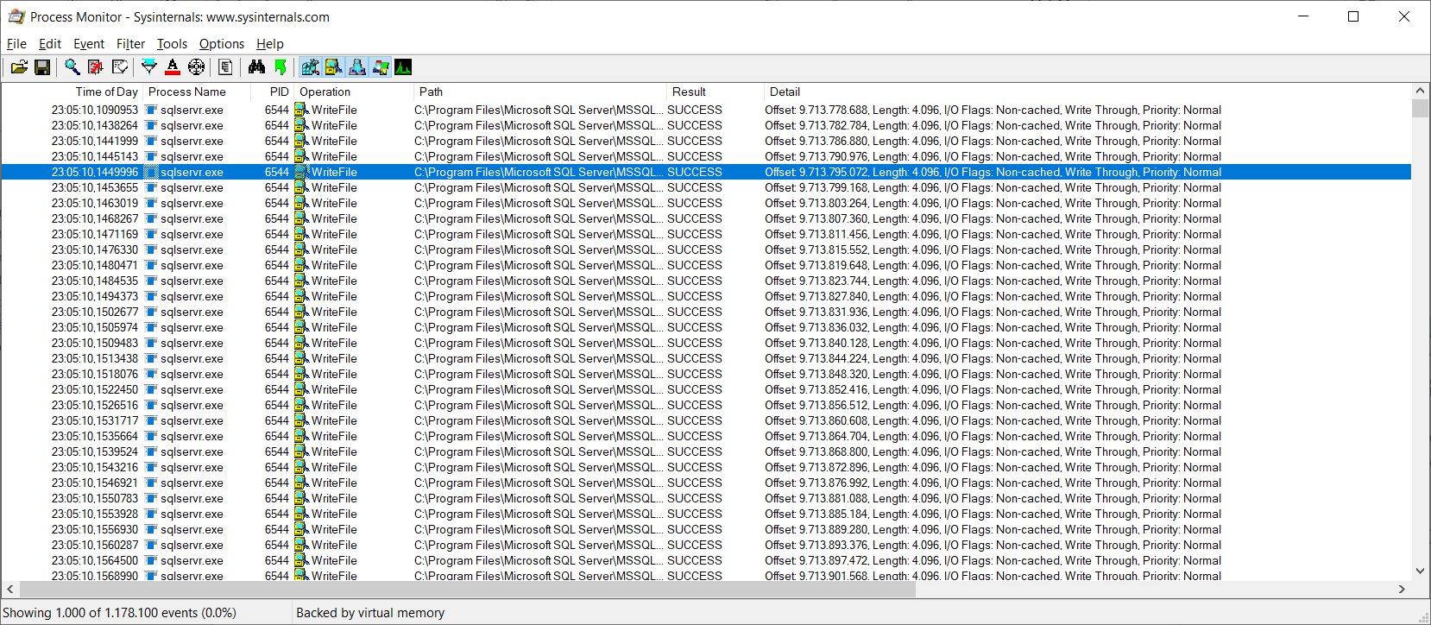Select the Include Process From Window crosshair
This screenshot has height=625, width=1431.
[197, 67]
